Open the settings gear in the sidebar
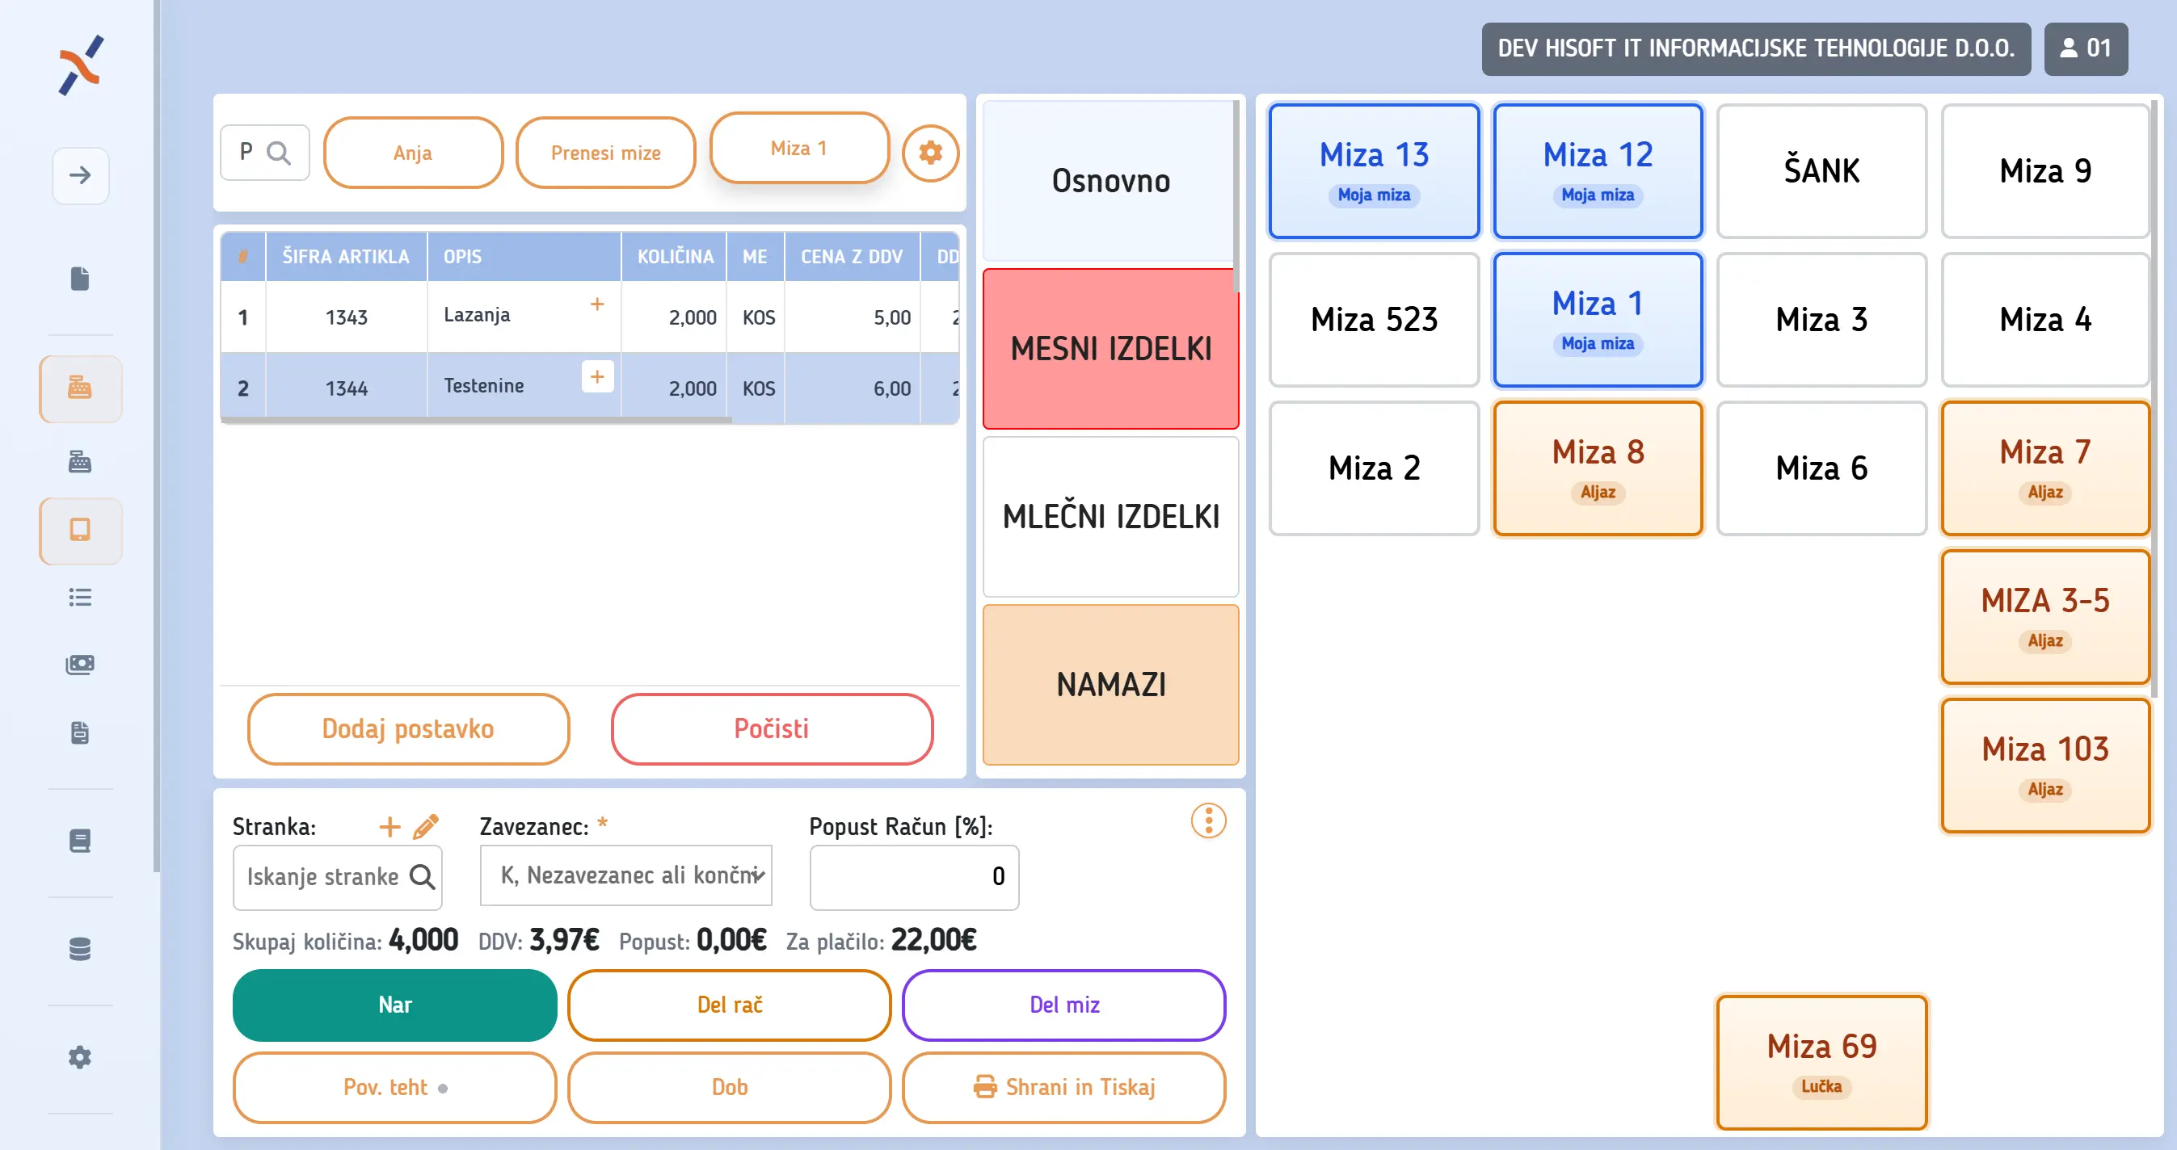The image size is (2177, 1150). pos(80,1057)
